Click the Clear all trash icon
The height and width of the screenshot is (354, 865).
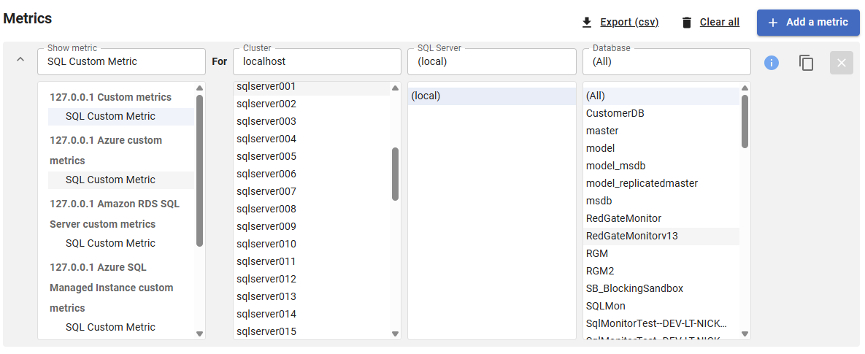coord(686,23)
